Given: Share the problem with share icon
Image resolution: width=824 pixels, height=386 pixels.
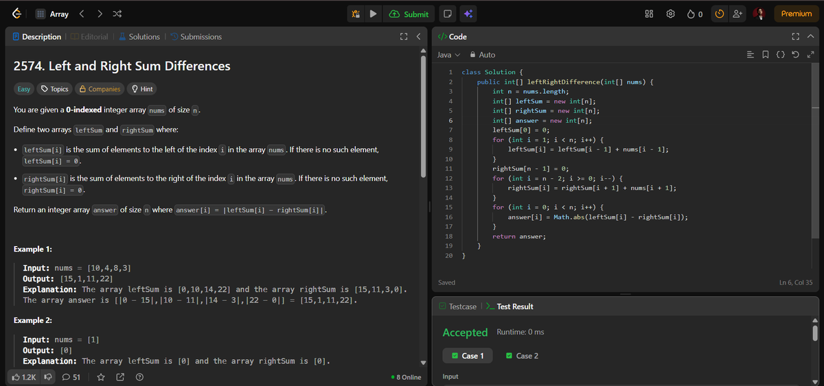Looking at the screenshot, I should pos(120,376).
